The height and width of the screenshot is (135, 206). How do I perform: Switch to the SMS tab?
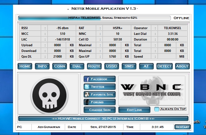[x=129, y=66]
